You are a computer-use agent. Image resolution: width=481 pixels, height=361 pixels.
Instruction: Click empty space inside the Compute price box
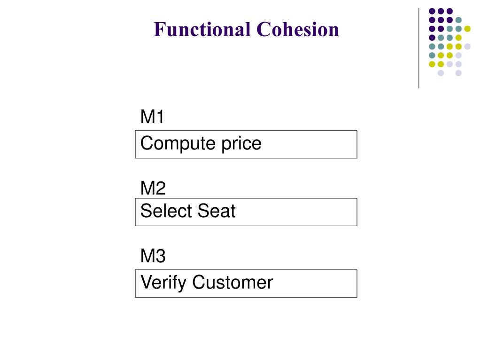[310, 144]
